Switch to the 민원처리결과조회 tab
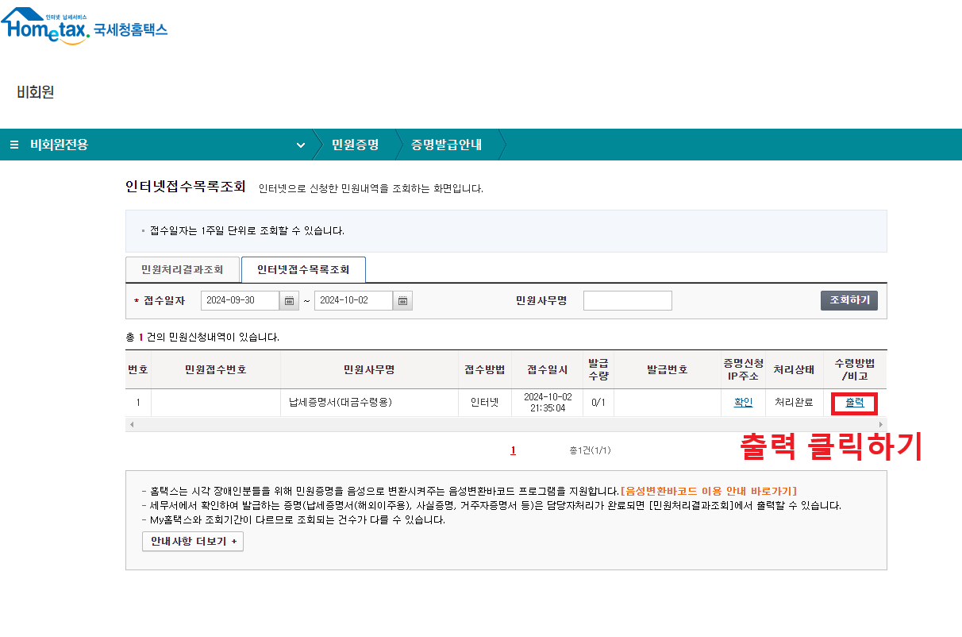Screen dimensions: 962x637 182,269
